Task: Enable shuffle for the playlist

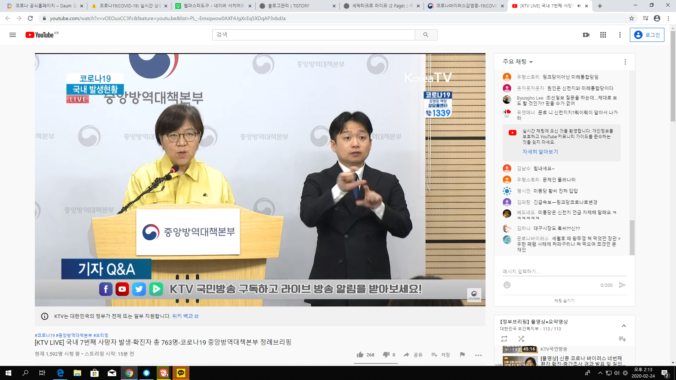Action: pos(521,339)
